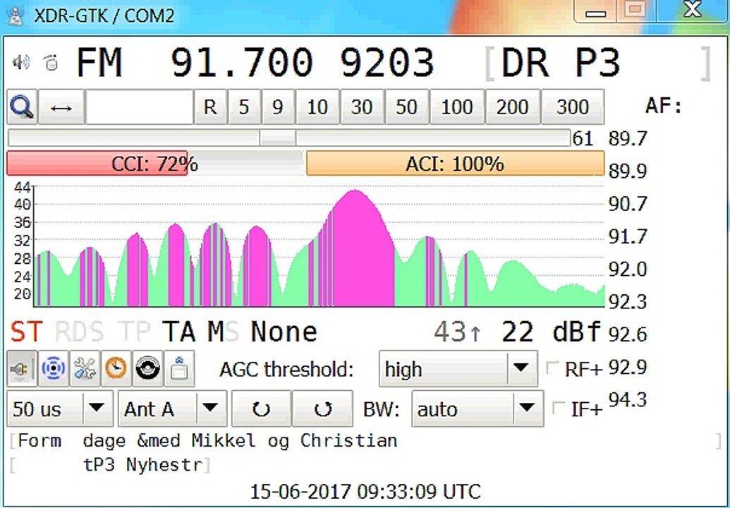Open the pattern/antenna signal icon

coord(53,369)
